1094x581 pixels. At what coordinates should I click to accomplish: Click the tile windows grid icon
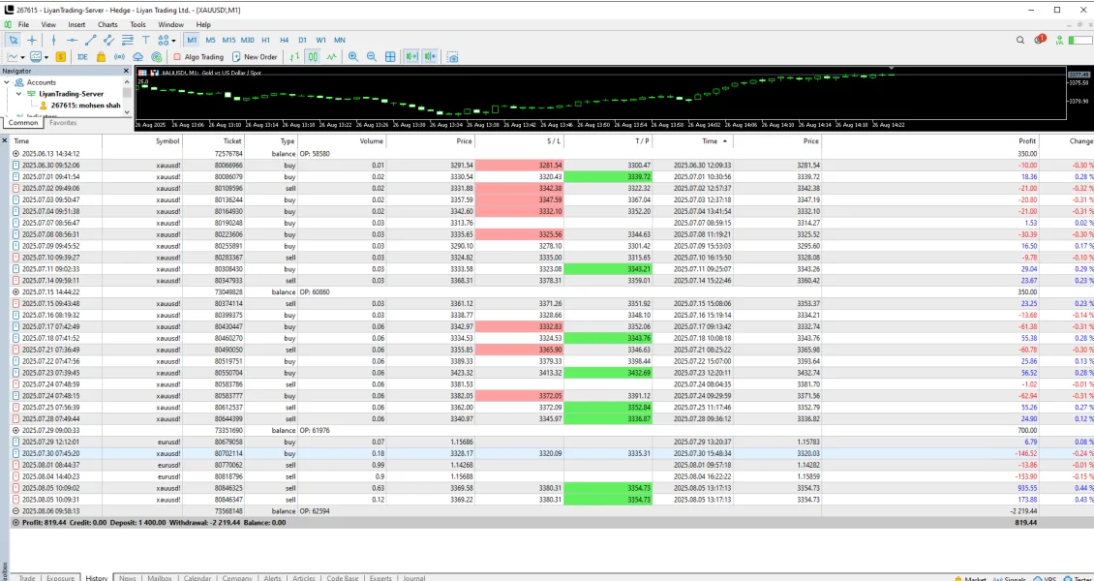390,57
